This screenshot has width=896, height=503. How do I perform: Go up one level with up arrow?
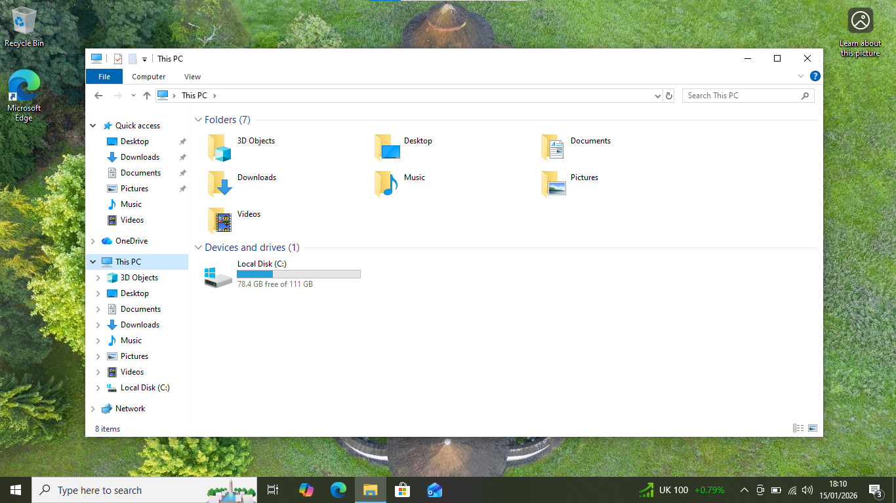(147, 96)
